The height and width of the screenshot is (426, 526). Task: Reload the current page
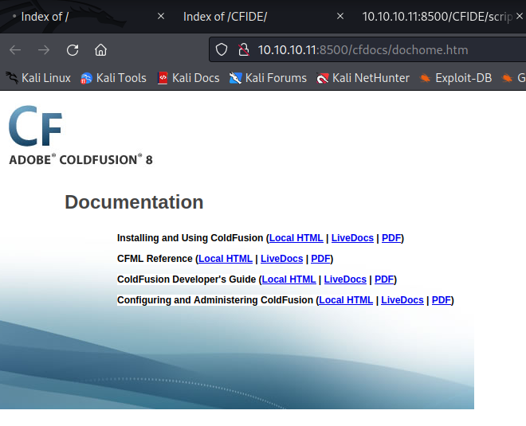pyautogui.click(x=73, y=50)
